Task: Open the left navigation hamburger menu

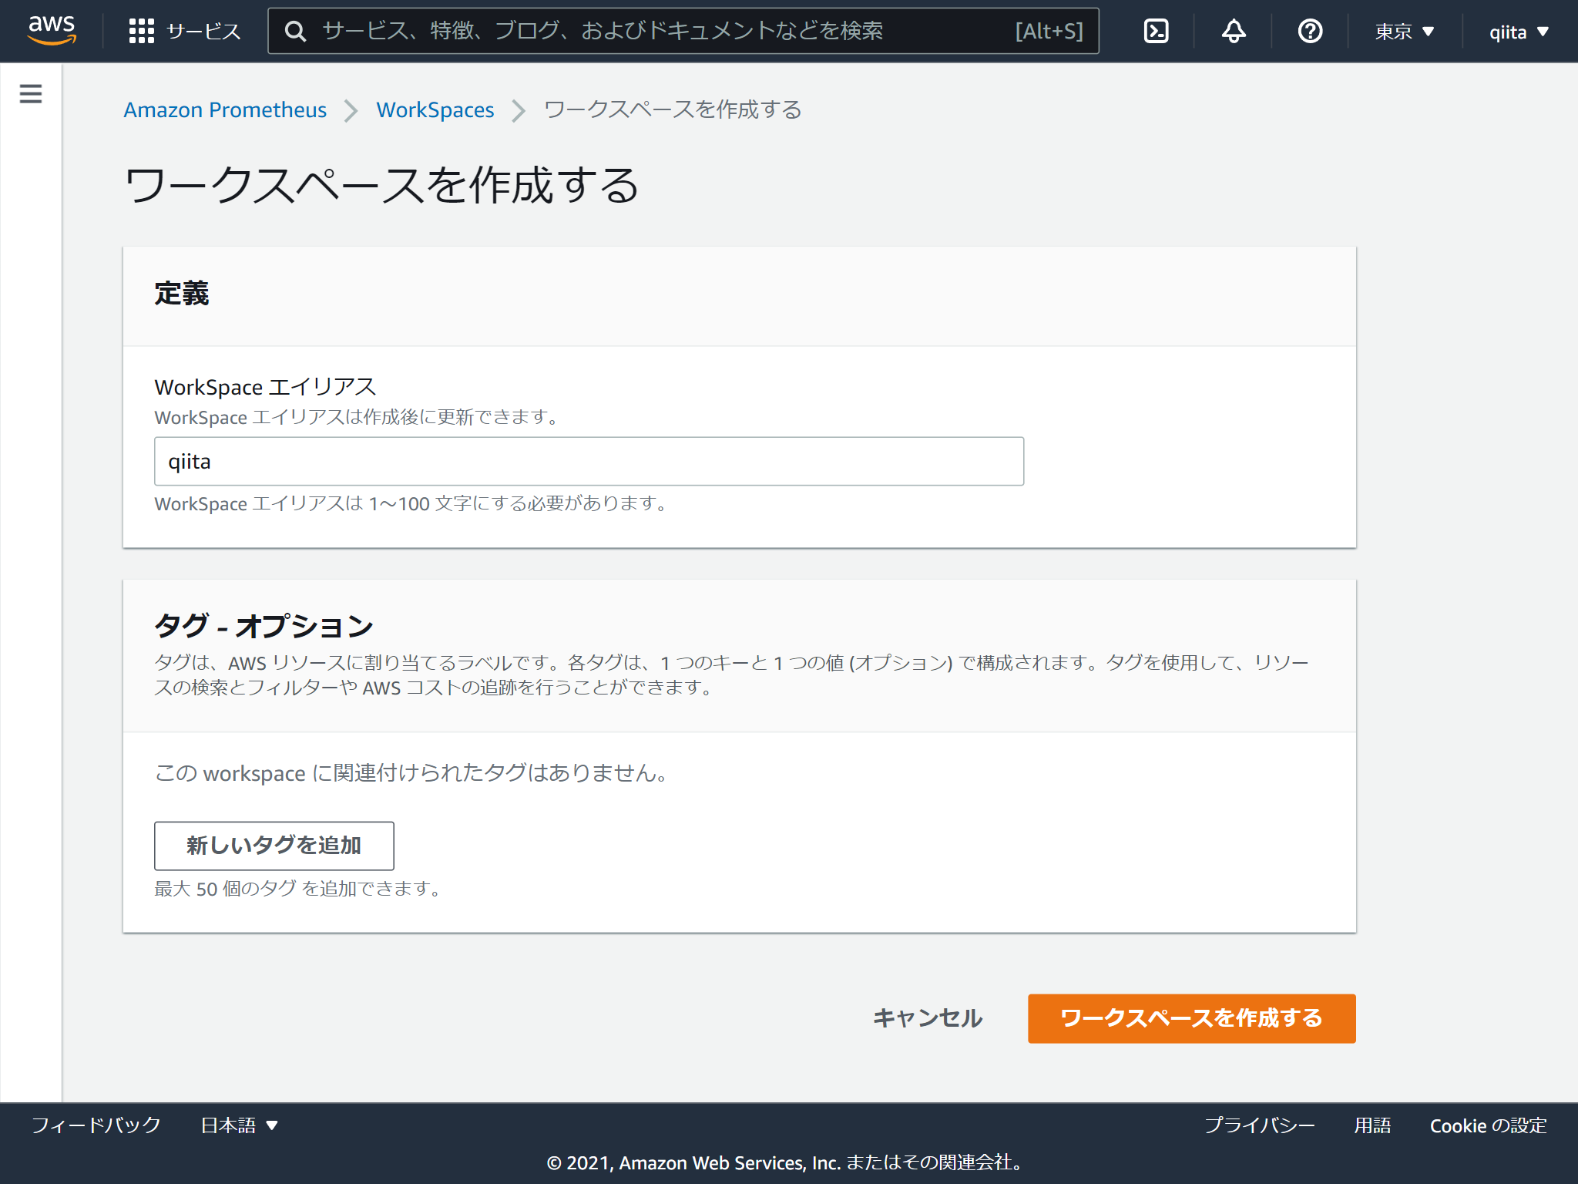Action: 30,92
